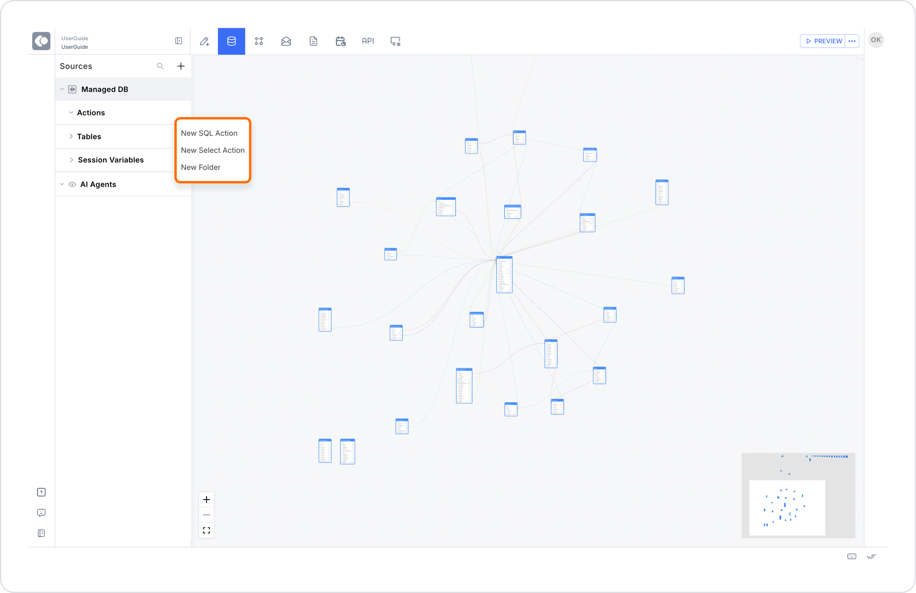This screenshot has width=916, height=593.
Task: Open the scheduler calendar icon
Action: click(x=340, y=41)
